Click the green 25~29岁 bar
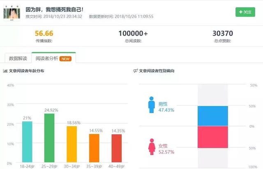 (49, 137)
